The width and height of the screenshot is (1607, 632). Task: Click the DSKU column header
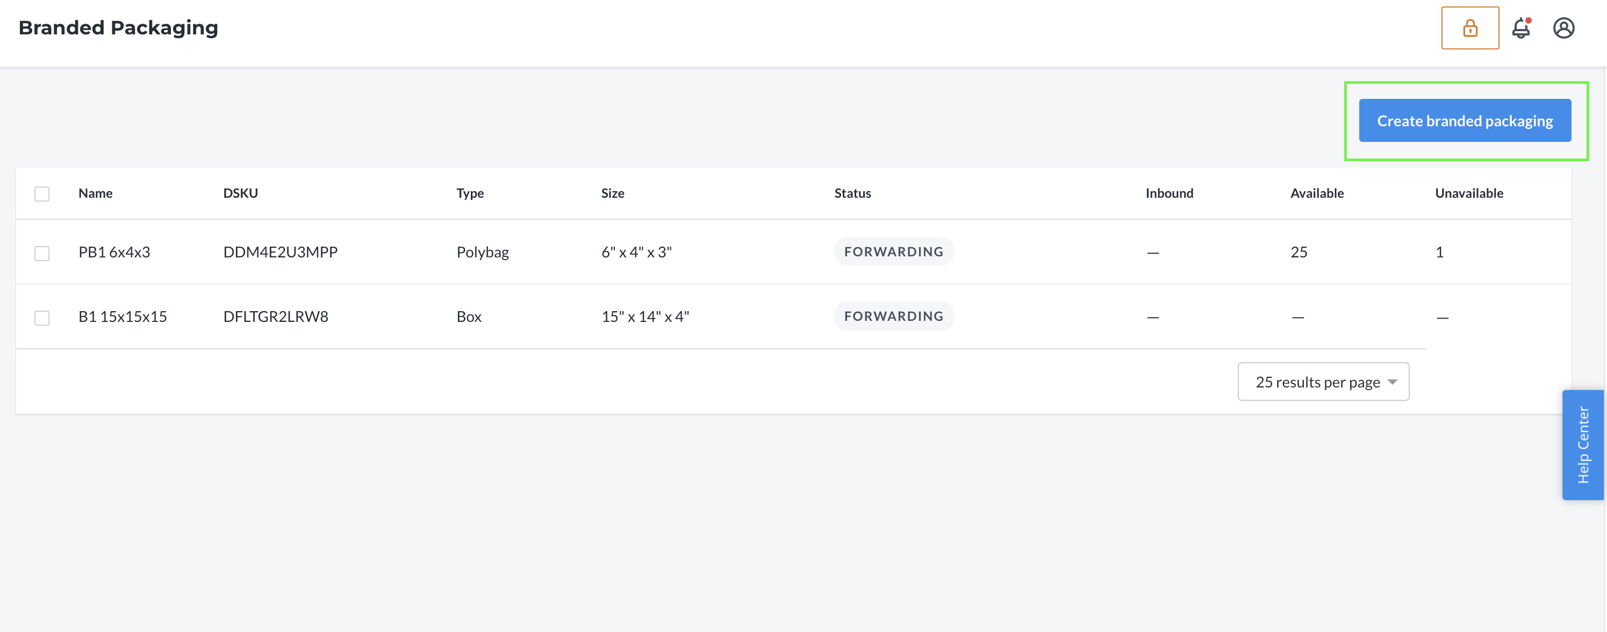(240, 193)
